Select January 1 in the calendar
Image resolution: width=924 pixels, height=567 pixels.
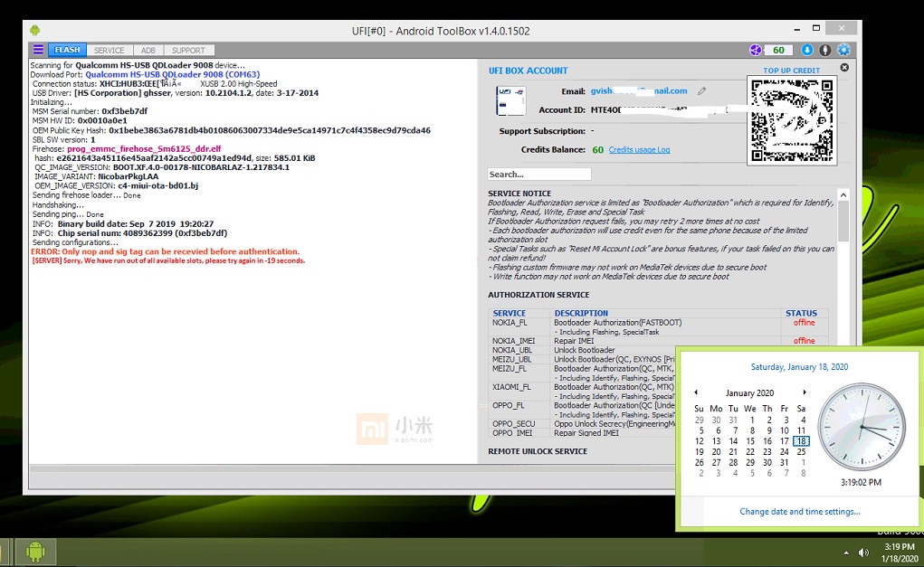(752, 420)
